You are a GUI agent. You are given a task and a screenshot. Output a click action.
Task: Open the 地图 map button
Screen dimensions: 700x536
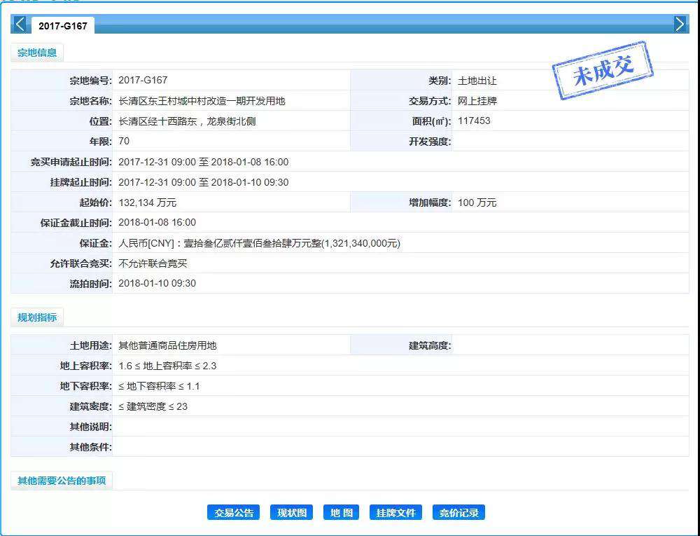coord(341,513)
